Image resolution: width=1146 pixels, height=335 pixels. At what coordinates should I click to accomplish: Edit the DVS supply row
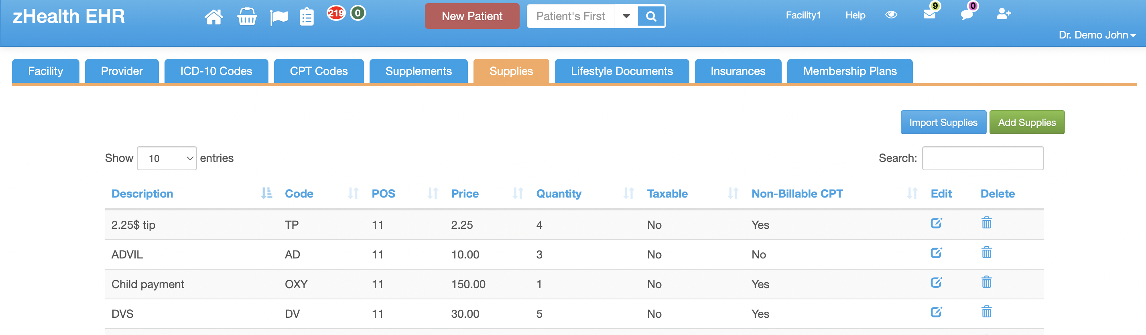[x=936, y=312]
